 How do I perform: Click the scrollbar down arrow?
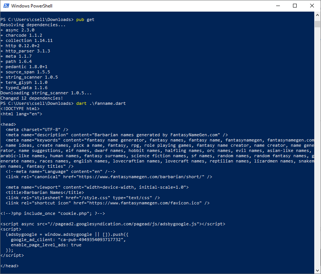tap(317, 270)
